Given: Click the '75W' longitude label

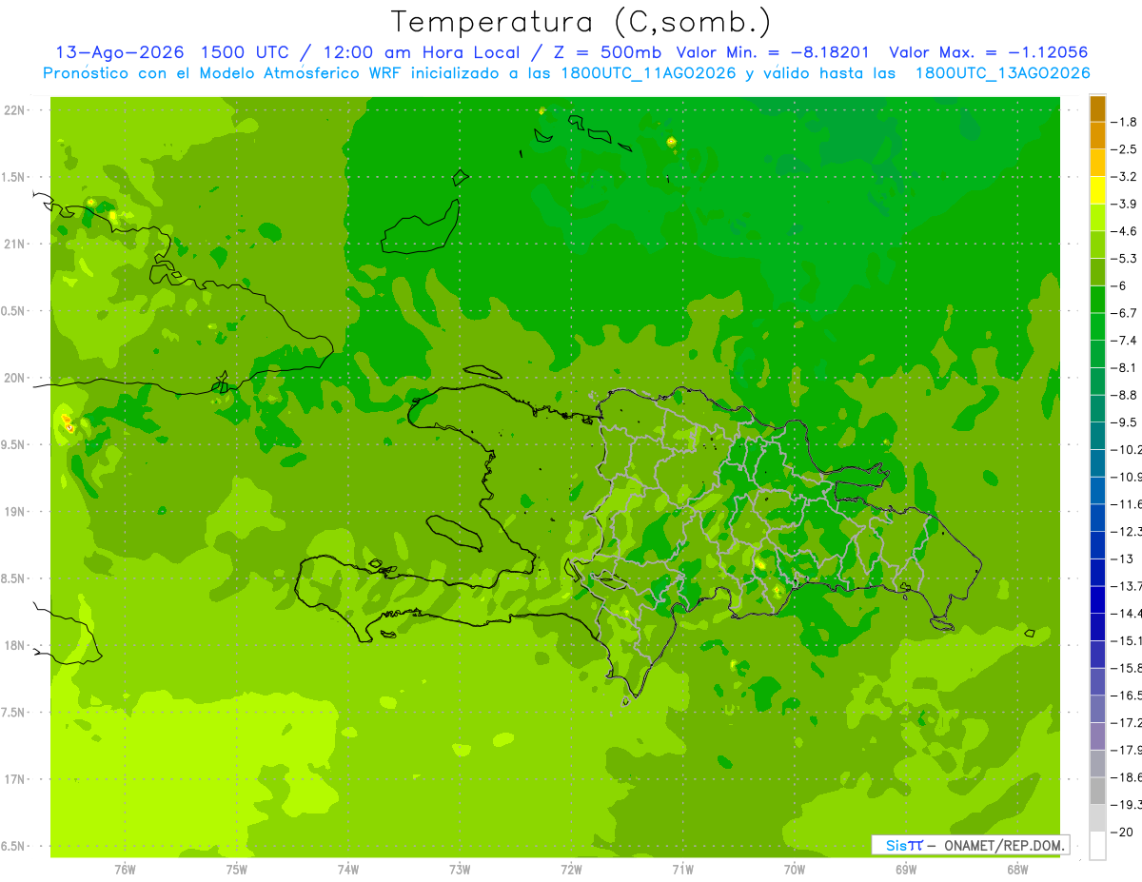Looking at the screenshot, I should coord(237,870).
